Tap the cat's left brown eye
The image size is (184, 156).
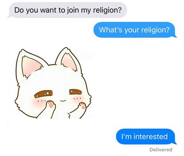(43, 94)
